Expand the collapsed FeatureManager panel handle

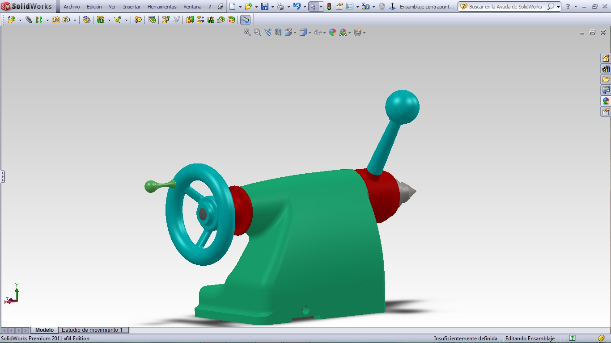coord(2,177)
